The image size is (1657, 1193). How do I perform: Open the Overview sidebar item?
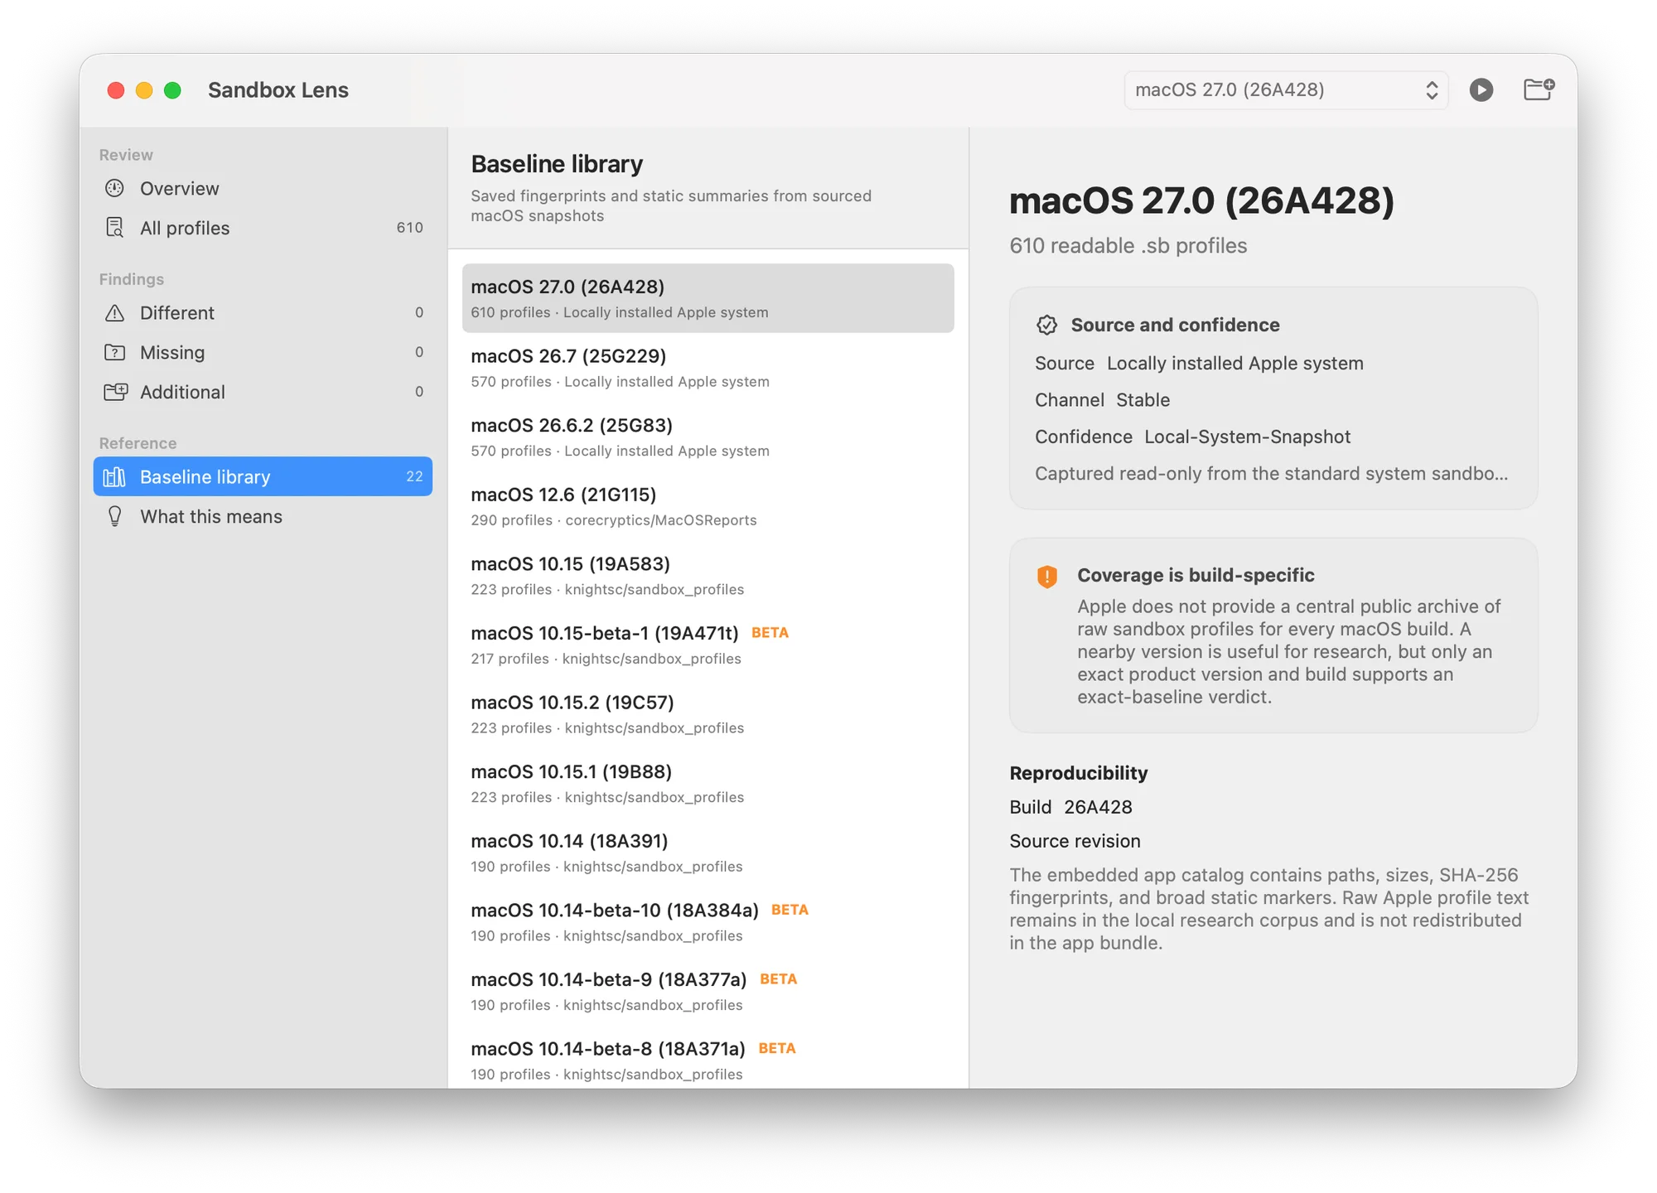click(x=263, y=188)
